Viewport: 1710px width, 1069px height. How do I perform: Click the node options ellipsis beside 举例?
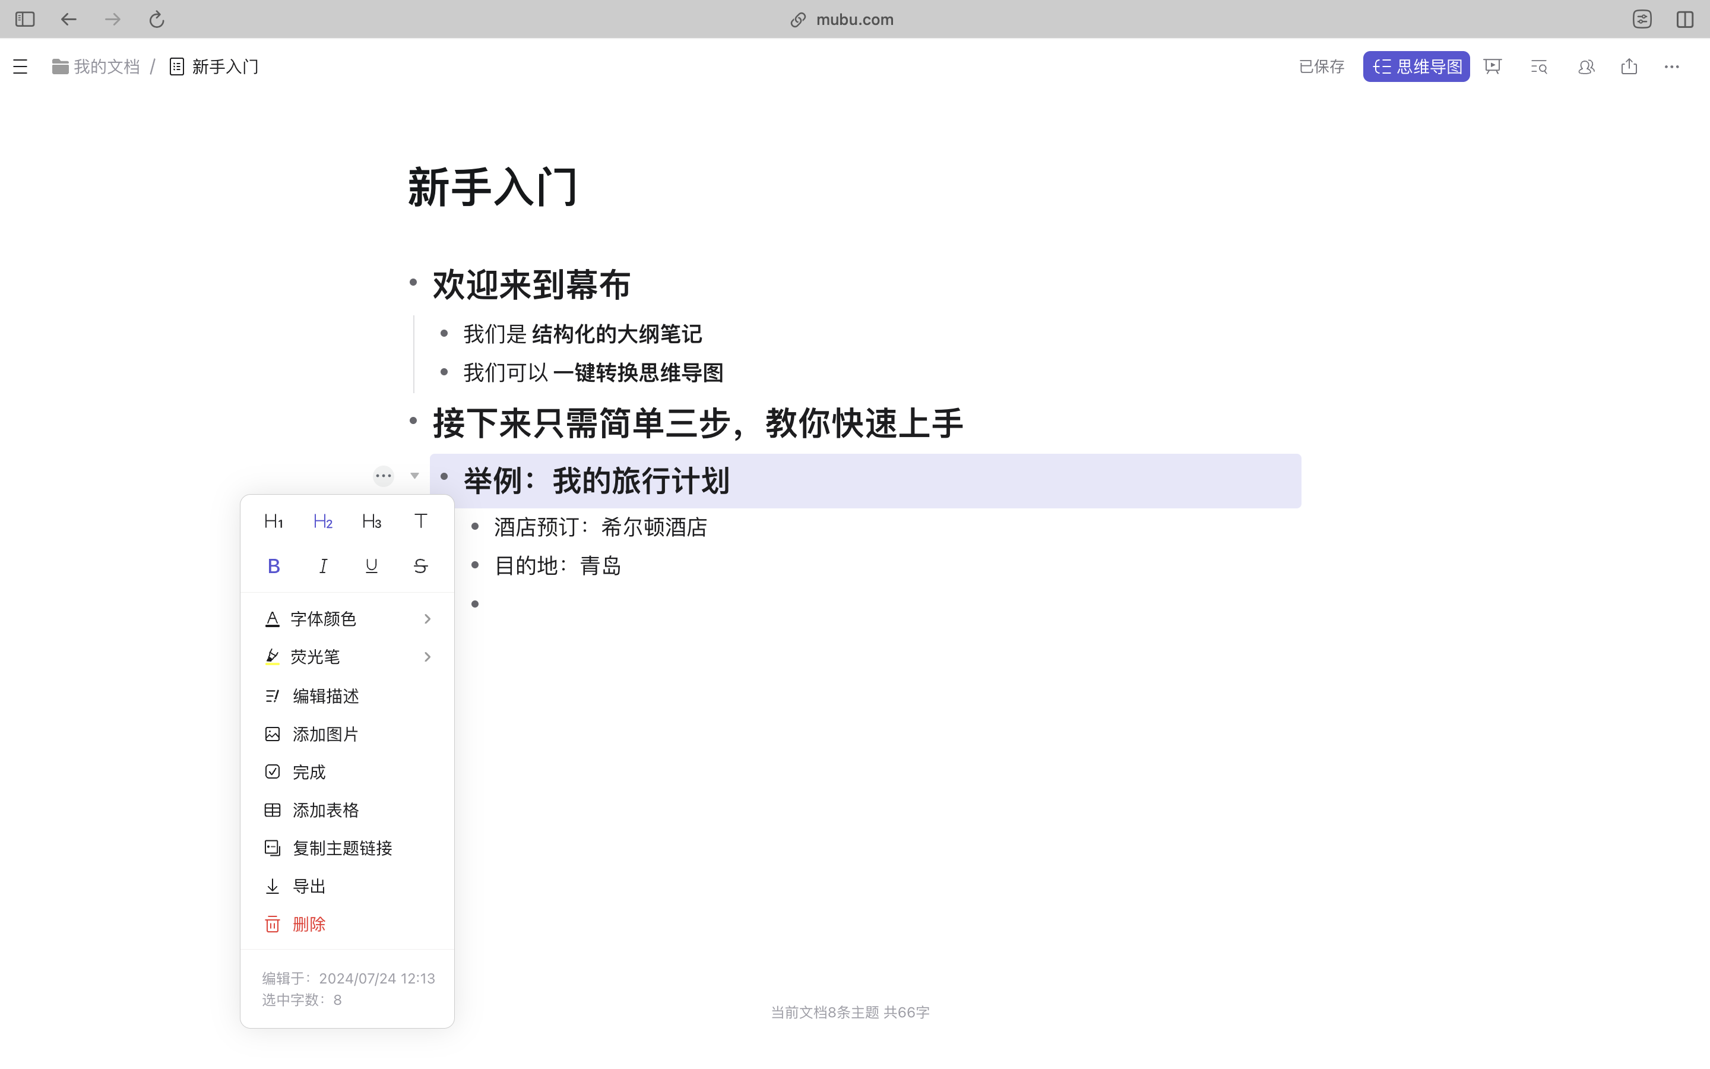(384, 476)
